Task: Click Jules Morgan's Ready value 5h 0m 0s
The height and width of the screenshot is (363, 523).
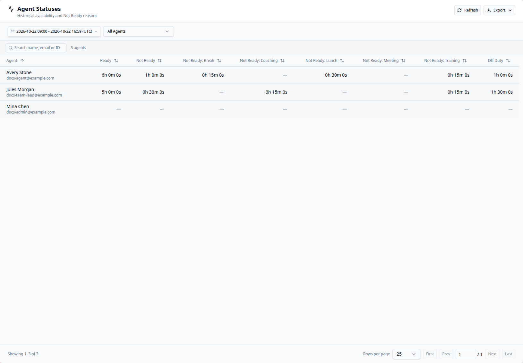Action: (x=111, y=92)
